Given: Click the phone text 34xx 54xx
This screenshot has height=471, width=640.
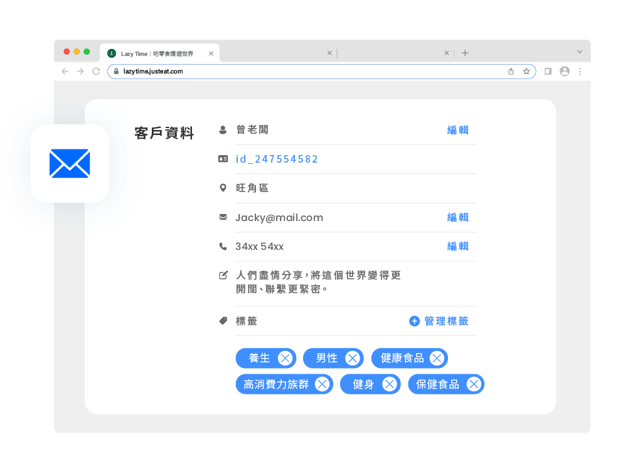Looking at the screenshot, I should [260, 246].
